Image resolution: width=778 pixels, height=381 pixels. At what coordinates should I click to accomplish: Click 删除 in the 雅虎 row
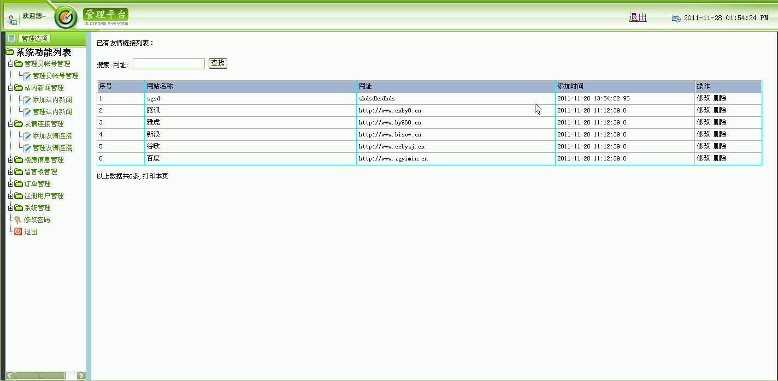click(x=720, y=122)
